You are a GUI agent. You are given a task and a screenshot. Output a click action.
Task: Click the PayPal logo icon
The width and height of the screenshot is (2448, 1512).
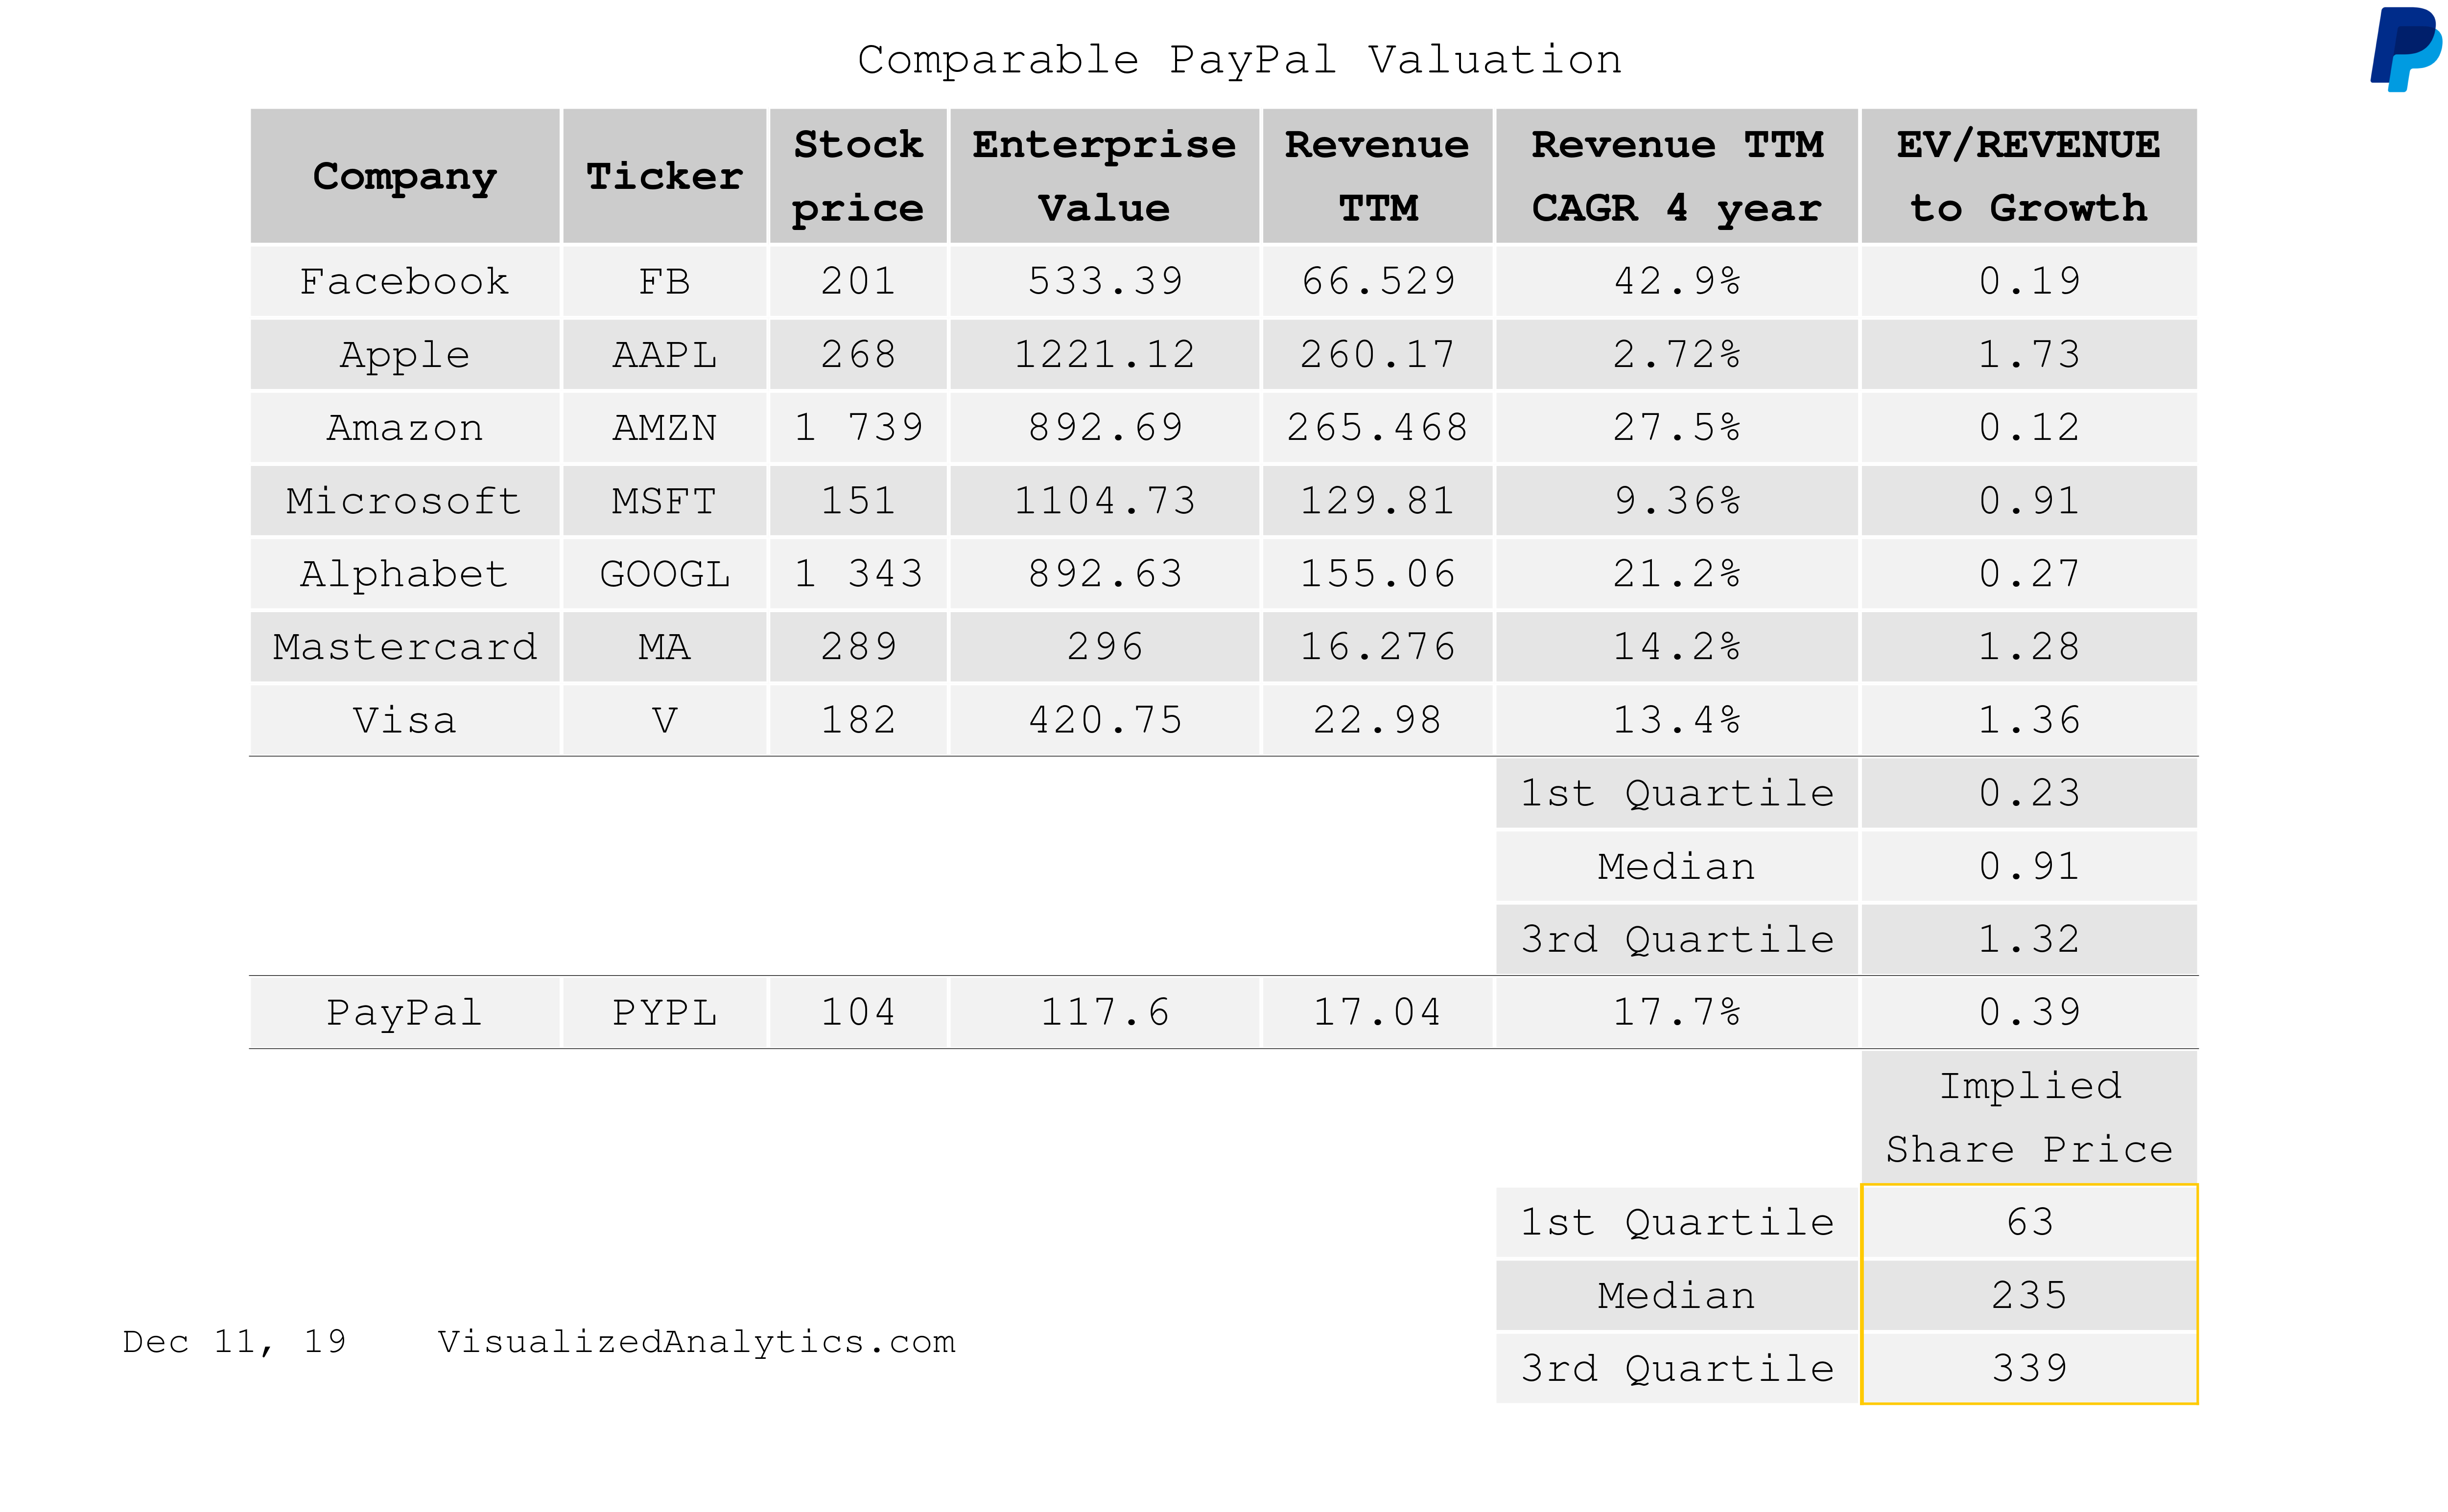[2404, 48]
